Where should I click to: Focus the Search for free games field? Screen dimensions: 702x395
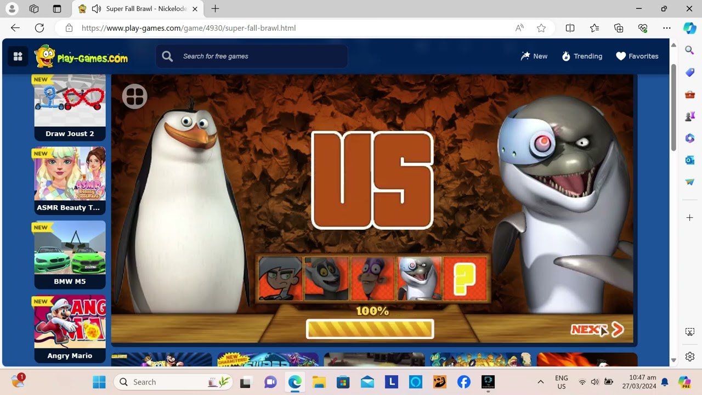tap(252, 56)
